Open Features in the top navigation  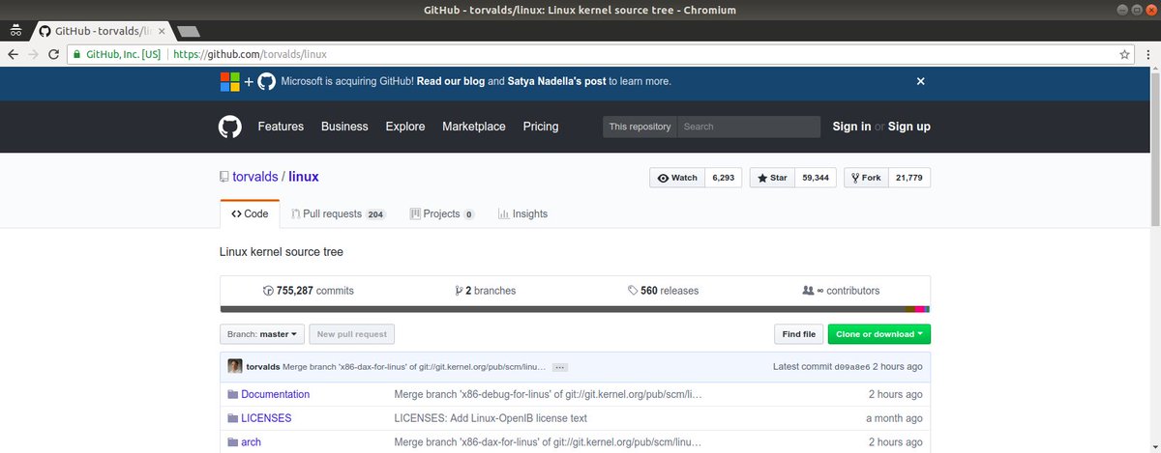coord(281,127)
